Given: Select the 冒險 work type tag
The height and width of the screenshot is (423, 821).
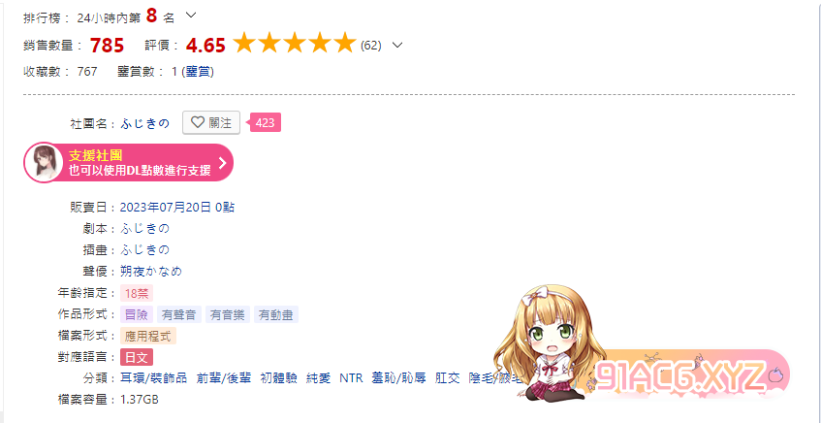Looking at the screenshot, I should [x=137, y=314].
